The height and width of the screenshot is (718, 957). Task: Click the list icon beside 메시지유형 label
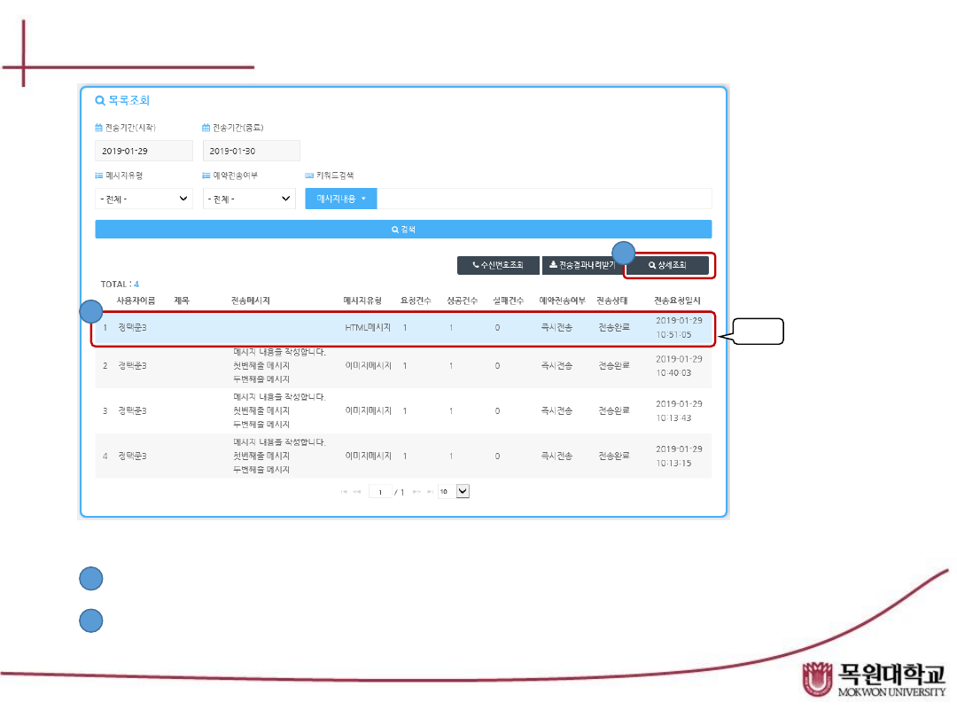(98, 176)
